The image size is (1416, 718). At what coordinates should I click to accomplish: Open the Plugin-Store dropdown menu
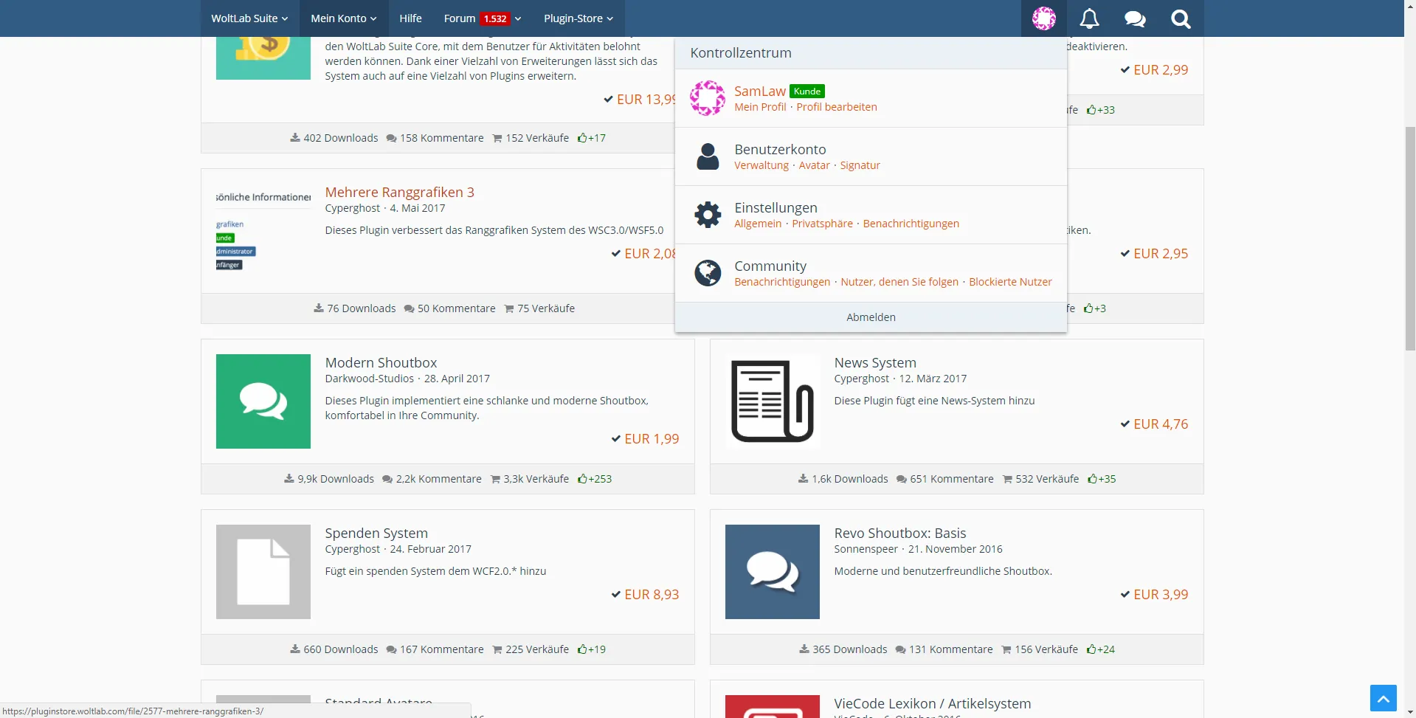[x=578, y=18]
